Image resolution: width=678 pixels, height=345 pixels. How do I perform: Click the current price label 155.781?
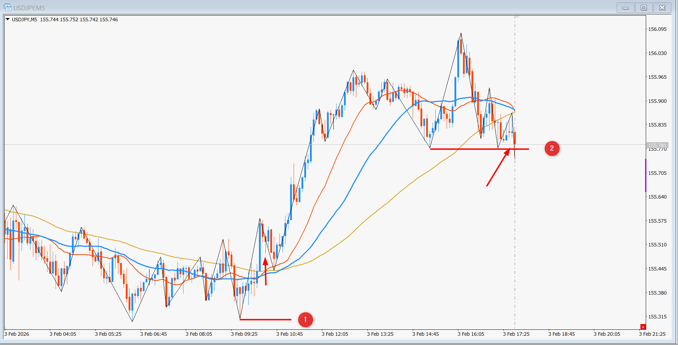click(657, 145)
